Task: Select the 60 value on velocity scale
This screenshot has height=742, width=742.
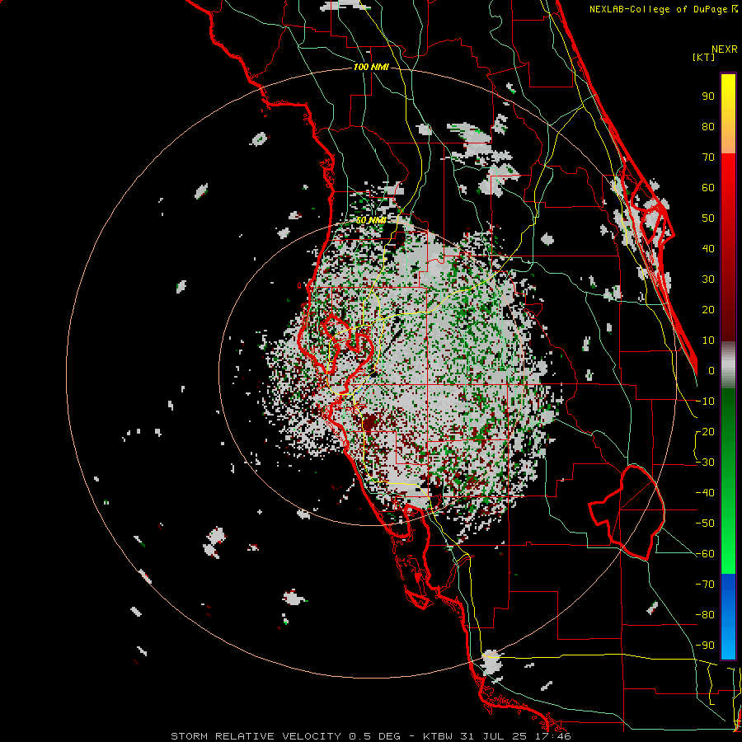Action: tap(708, 187)
